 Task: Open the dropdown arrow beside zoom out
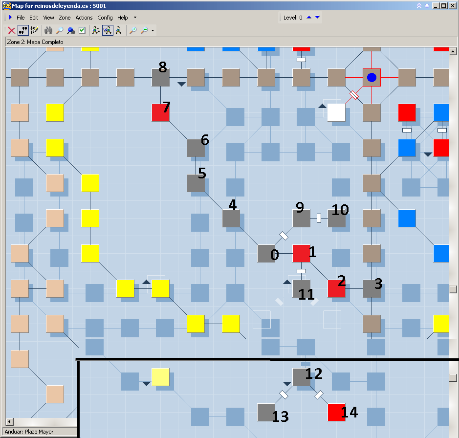[153, 31]
